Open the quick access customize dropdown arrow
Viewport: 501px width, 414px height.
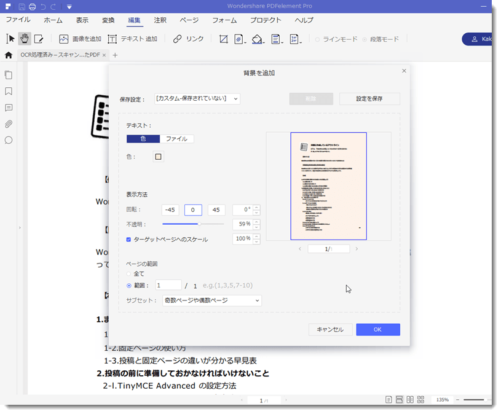click(x=69, y=7)
